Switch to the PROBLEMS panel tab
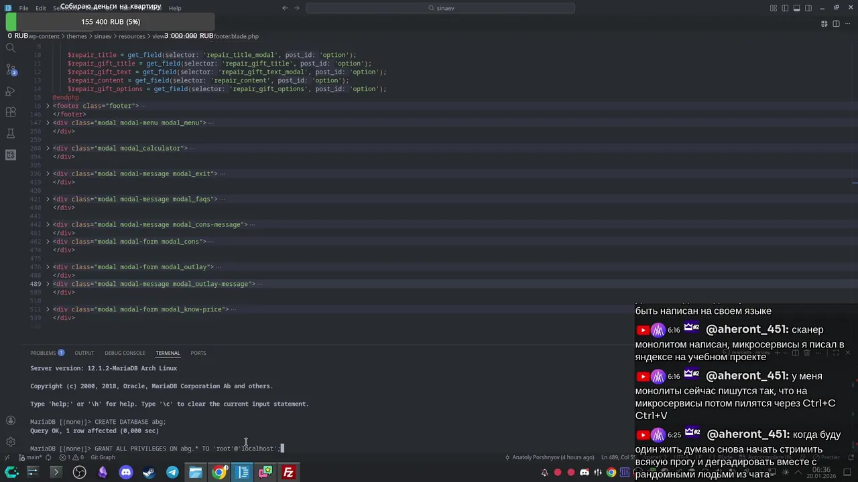The width and height of the screenshot is (858, 482). coord(47,353)
